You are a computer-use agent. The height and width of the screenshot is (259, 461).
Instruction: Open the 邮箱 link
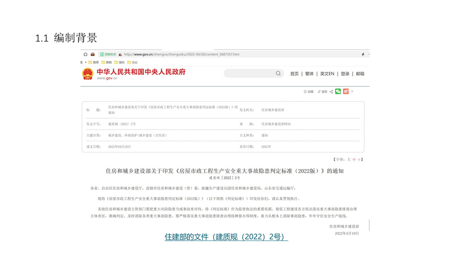(360, 74)
